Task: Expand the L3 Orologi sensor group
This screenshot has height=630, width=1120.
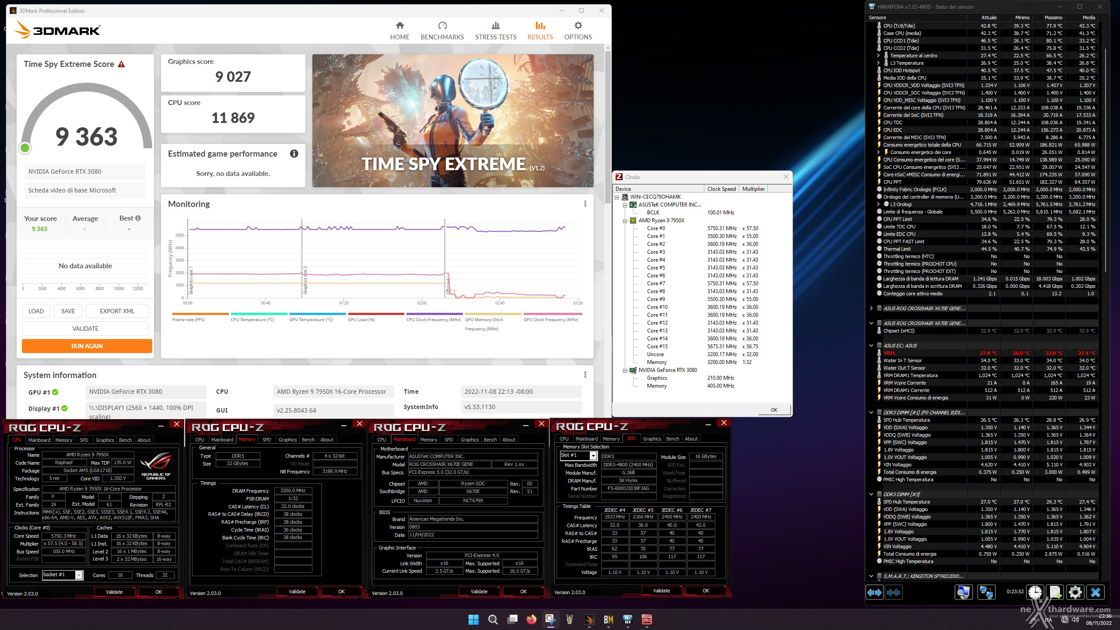Action: coord(878,204)
